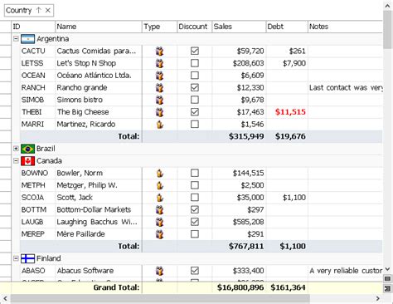The image size is (393, 304).
Task: Click the $585,208 sales cell
Action: (x=239, y=222)
